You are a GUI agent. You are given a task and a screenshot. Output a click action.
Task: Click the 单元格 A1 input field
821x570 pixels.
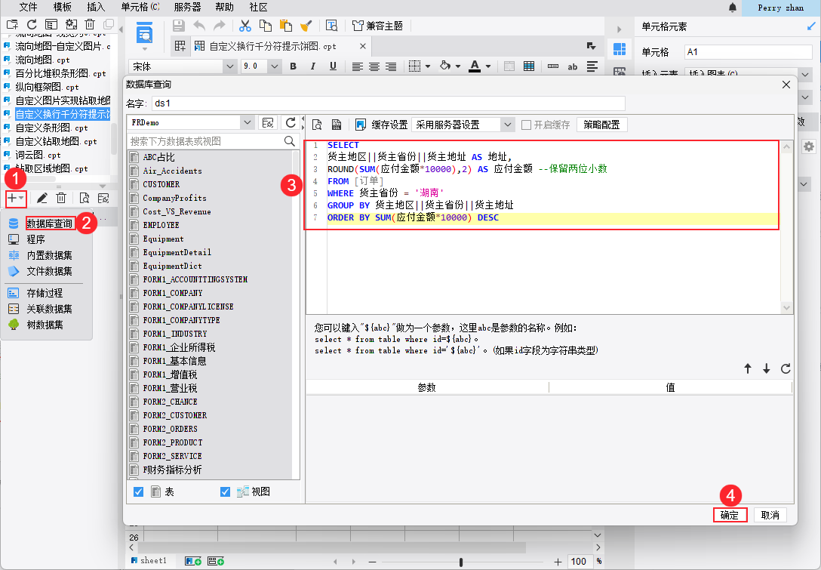point(749,52)
